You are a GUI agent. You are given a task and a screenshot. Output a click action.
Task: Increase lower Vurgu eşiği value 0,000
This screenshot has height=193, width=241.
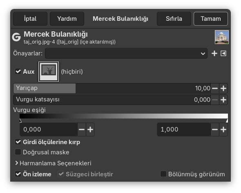(90, 129)
